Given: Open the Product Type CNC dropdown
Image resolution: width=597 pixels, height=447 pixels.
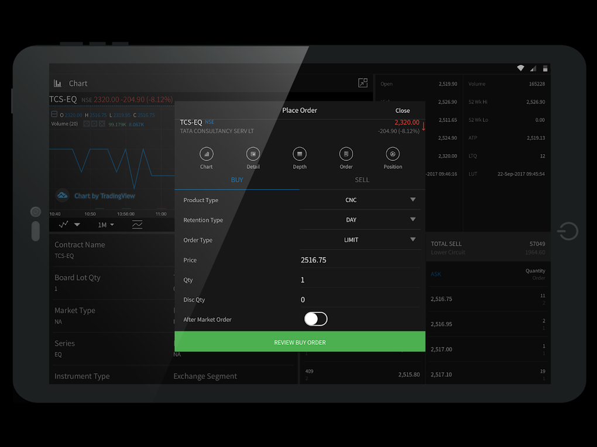Looking at the screenshot, I should click(x=360, y=200).
